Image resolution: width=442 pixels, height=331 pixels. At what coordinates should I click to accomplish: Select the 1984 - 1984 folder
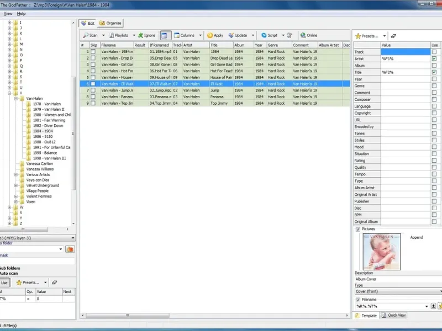point(43,131)
